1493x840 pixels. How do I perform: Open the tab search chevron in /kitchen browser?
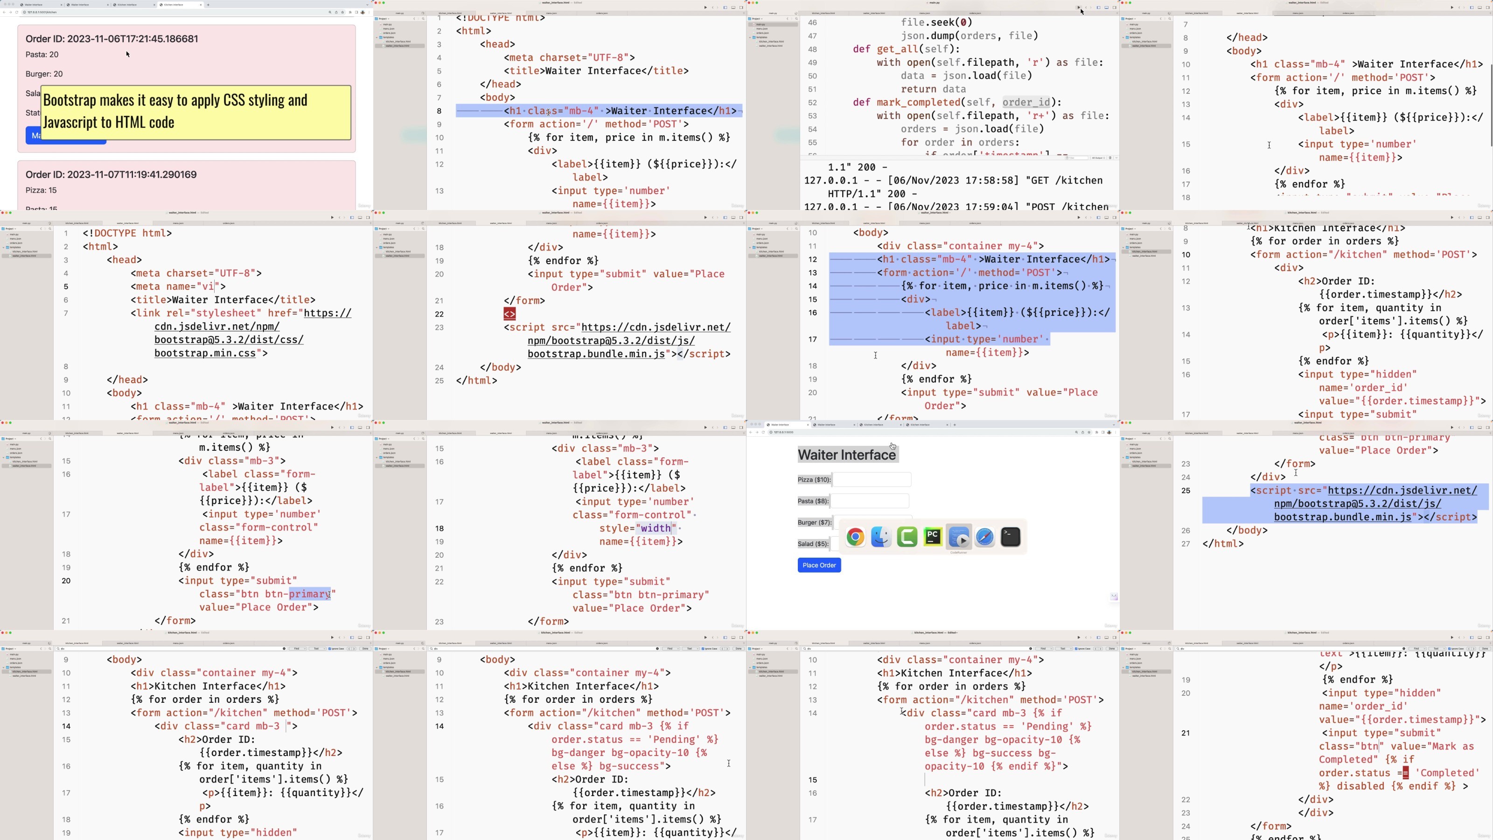pos(369,5)
